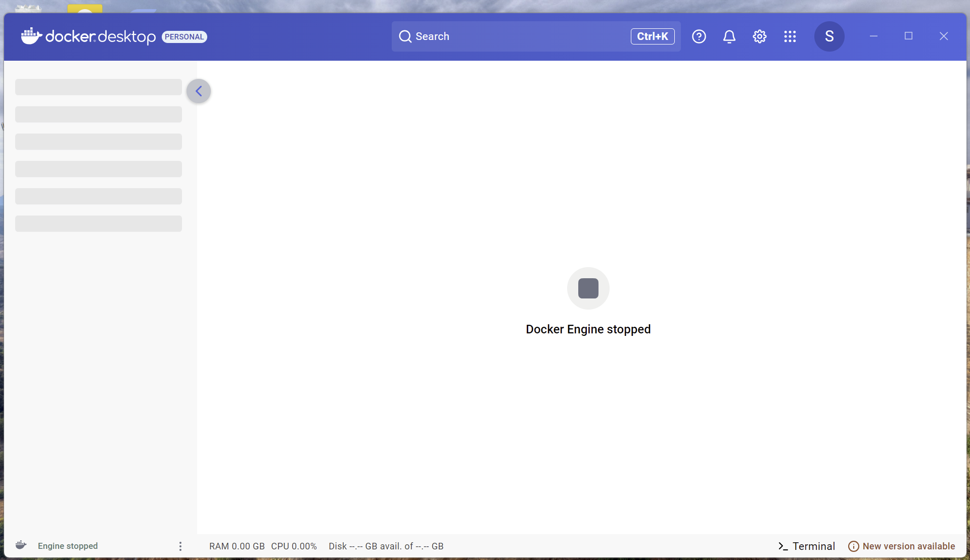This screenshot has width=970, height=560.
Task: Select the last sidebar placeholder item
Action: pyautogui.click(x=99, y=224)
